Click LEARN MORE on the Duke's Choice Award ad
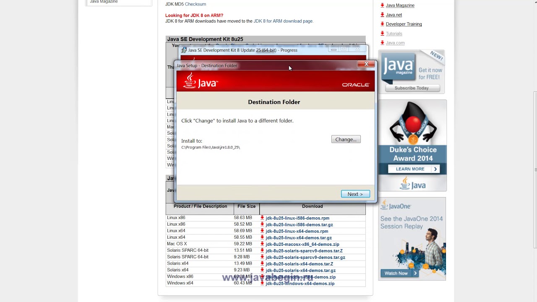537x302 pixels. tap(414, 169)
